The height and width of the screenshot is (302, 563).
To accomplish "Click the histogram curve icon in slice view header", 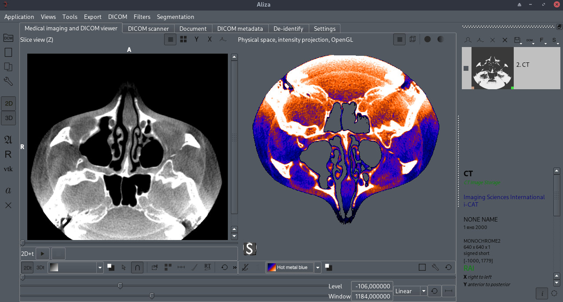I will [223, 39].
